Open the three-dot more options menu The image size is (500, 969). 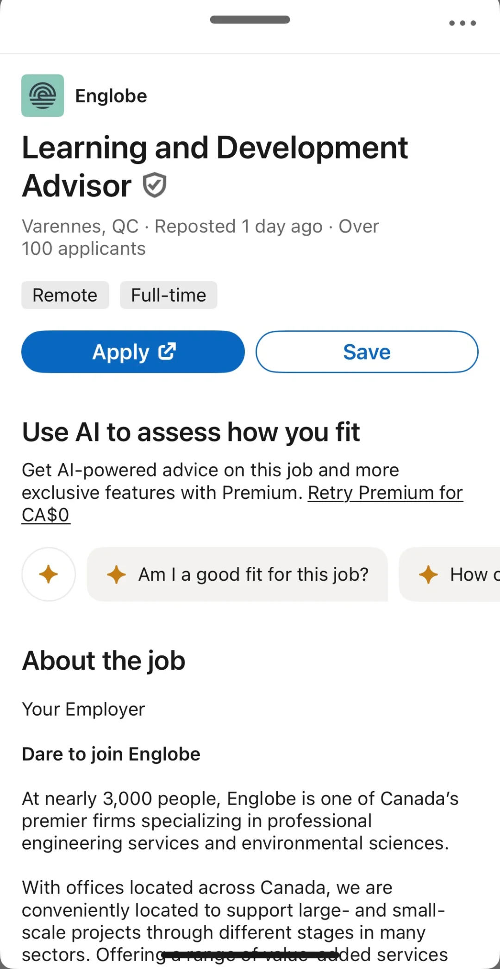(x=462, y=23)
